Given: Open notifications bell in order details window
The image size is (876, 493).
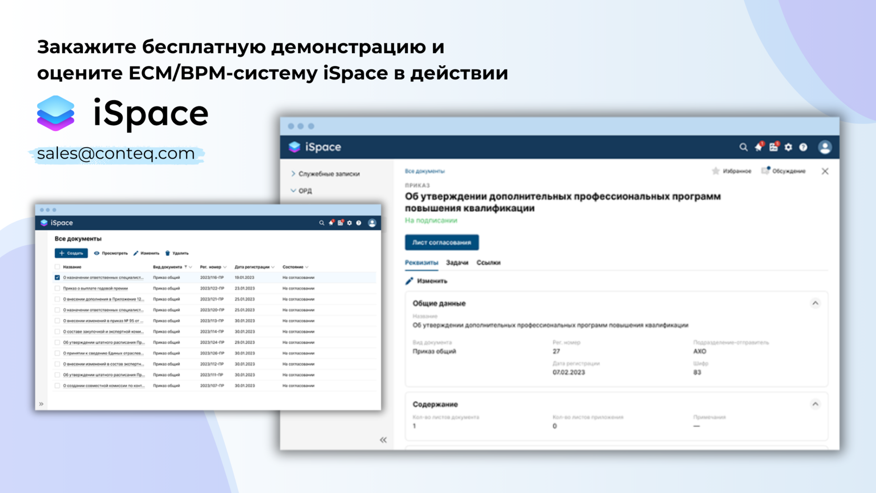Looking at the screenshot, I should point(759,147).
